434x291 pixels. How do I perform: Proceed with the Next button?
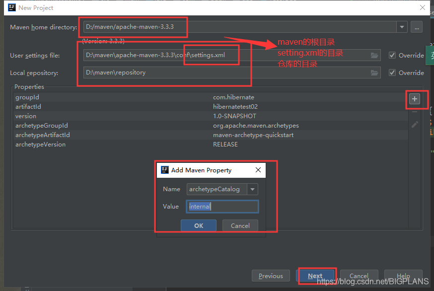315,276
